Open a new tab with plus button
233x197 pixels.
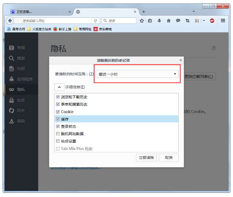click(x=143, y=12)
